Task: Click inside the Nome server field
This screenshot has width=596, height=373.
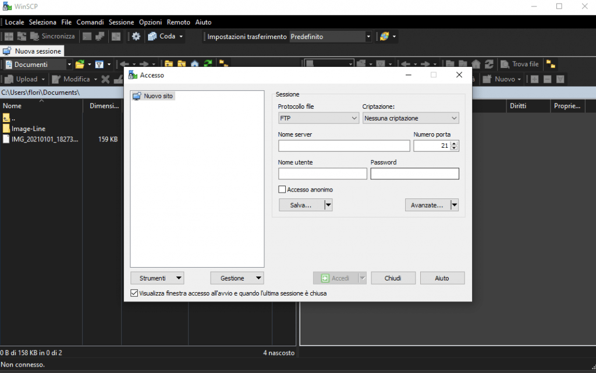Action: (x=343, y=145)
